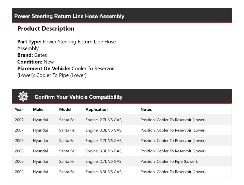Viewport: 244px width, 185px height.
Task: Click the Condition: New text
Action: [36, 62]
